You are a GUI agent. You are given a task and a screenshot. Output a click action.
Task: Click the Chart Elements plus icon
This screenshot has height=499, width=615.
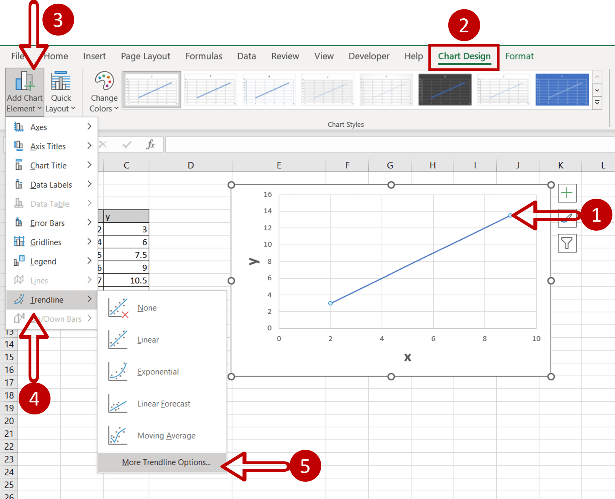[x=567, y=193]
